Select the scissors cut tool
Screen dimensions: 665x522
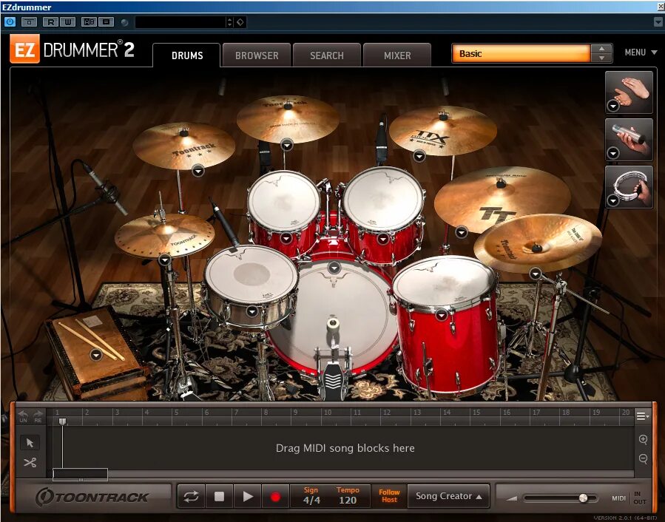(30, 462)
